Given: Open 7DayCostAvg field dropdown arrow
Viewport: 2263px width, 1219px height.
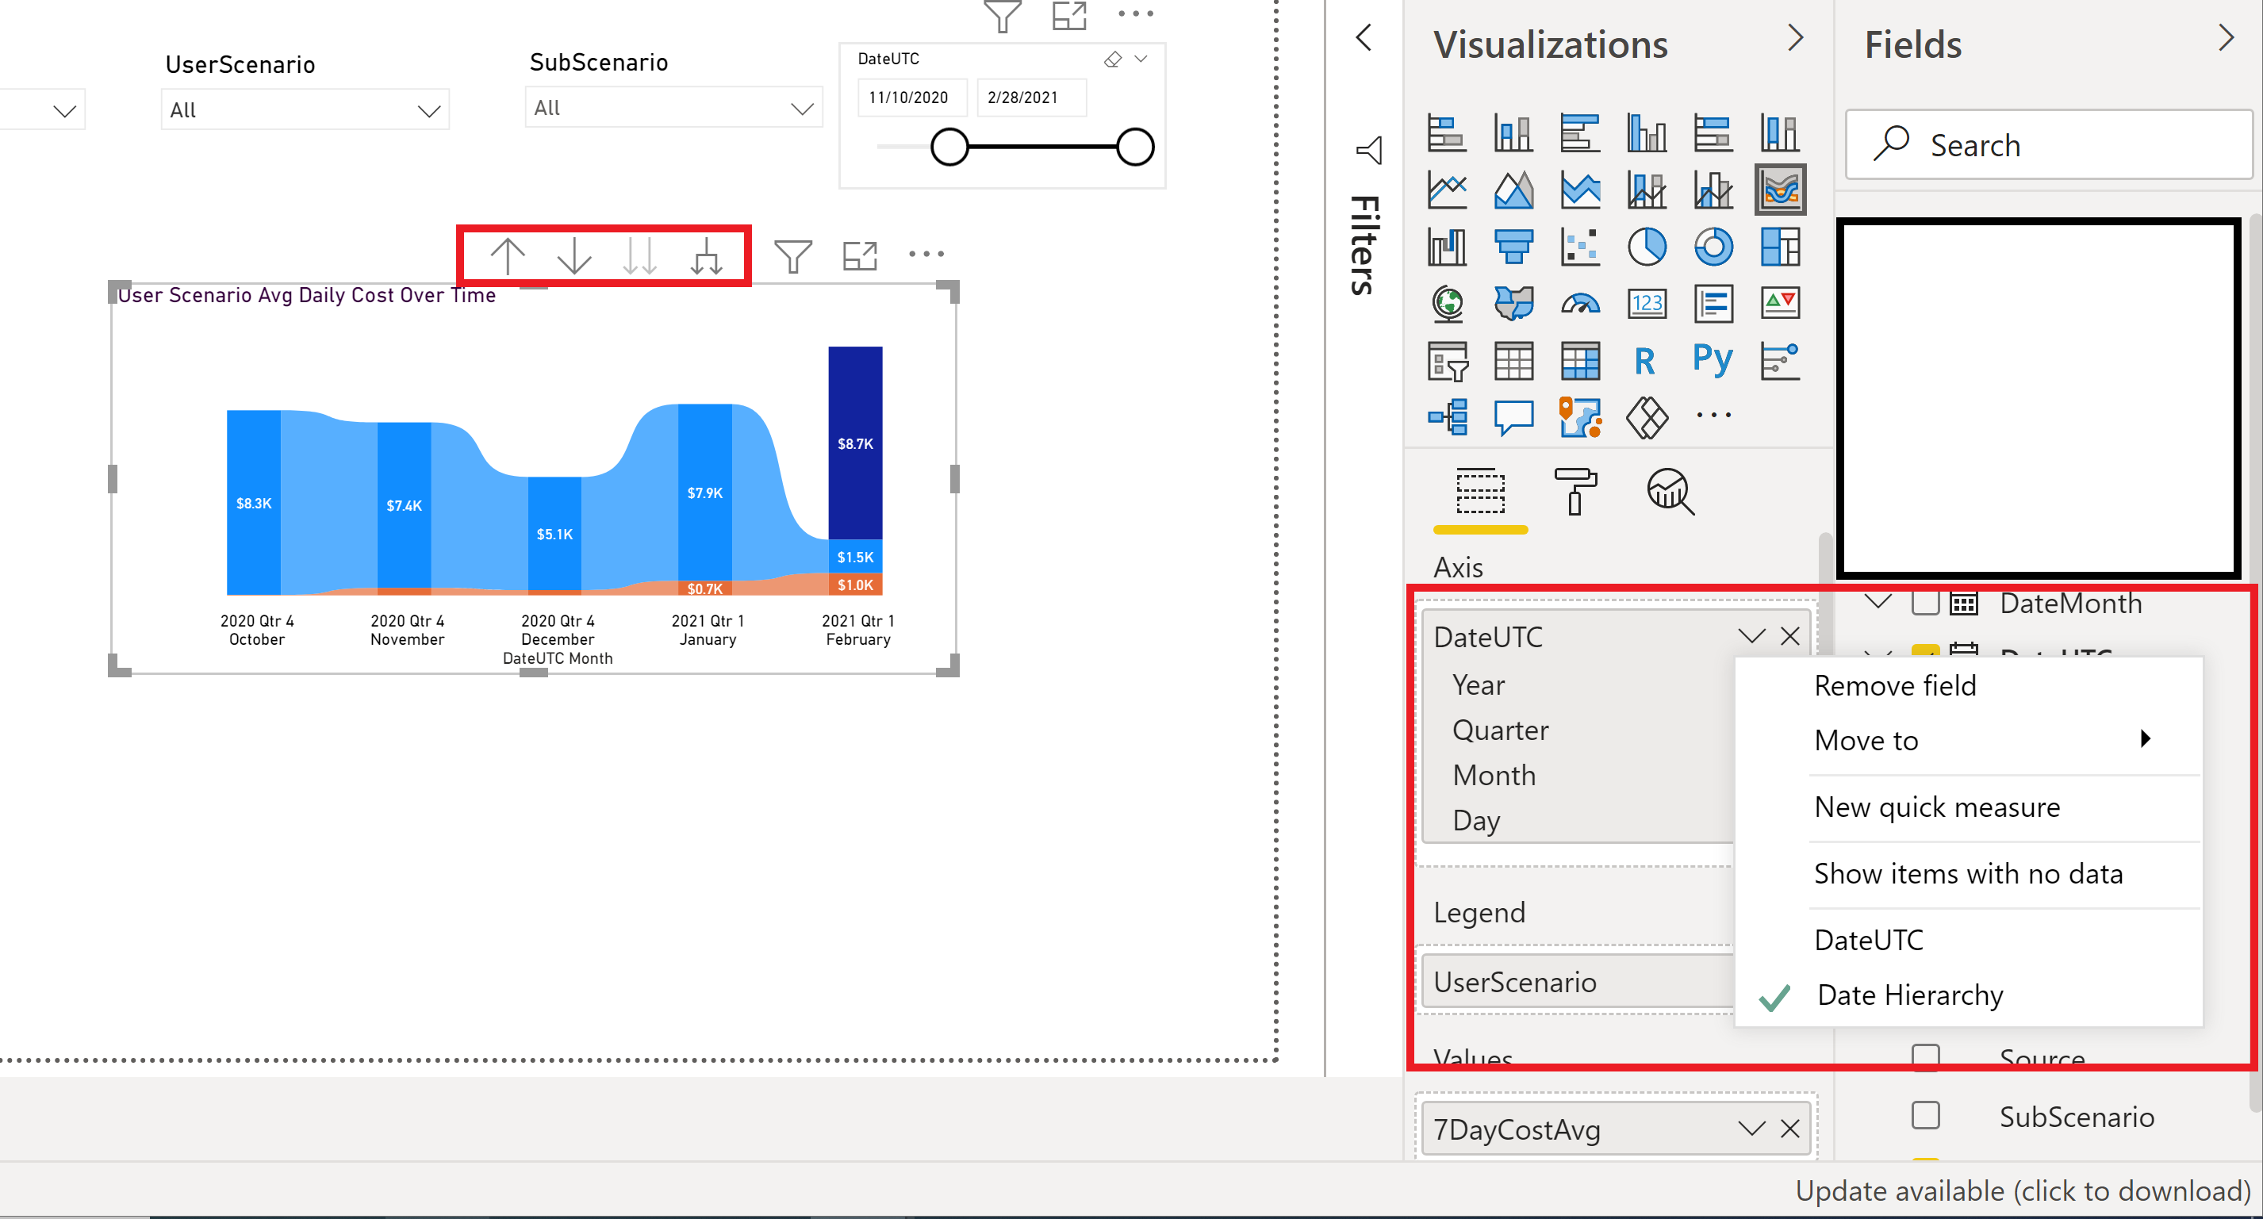Looking at the screenshot, I should [1751, 1129].
